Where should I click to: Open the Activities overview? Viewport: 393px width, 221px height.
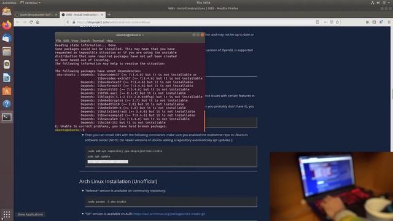[x=9, y=2]
